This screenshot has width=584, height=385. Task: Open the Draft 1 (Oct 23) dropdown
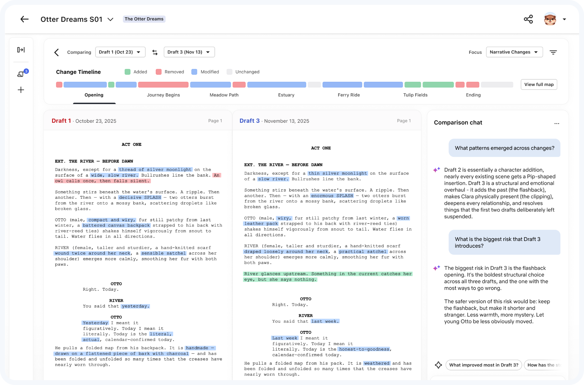pos(120,52)
